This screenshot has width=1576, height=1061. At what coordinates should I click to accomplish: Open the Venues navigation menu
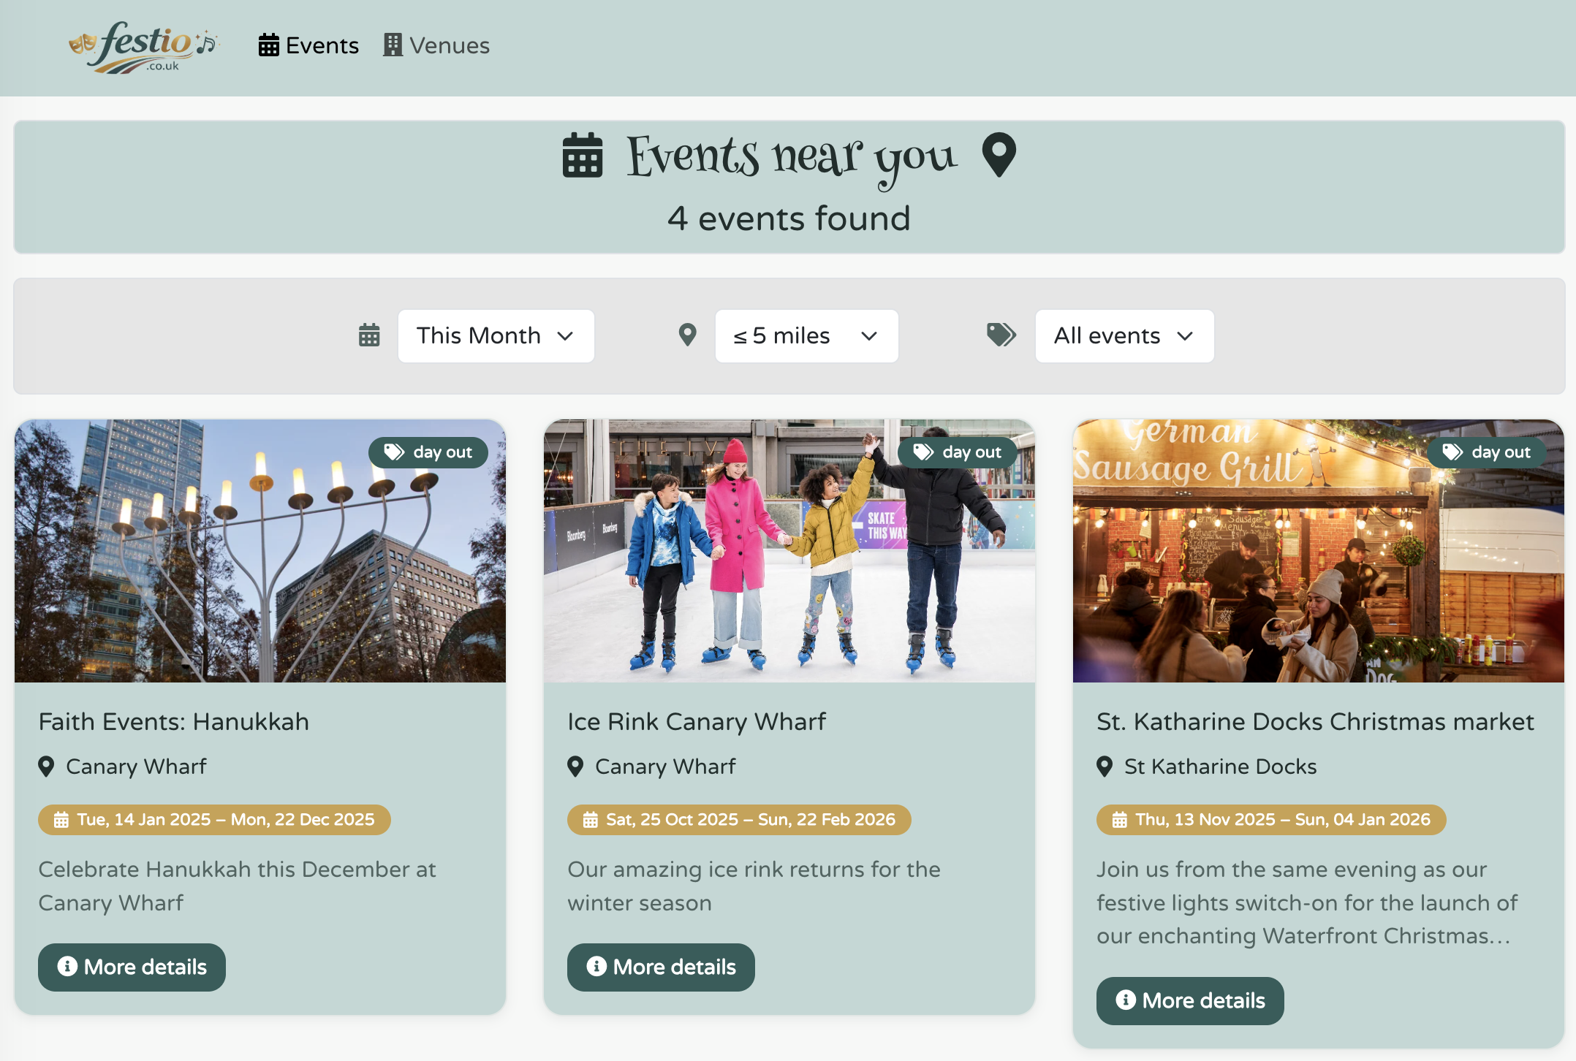(x=436, y=45)
